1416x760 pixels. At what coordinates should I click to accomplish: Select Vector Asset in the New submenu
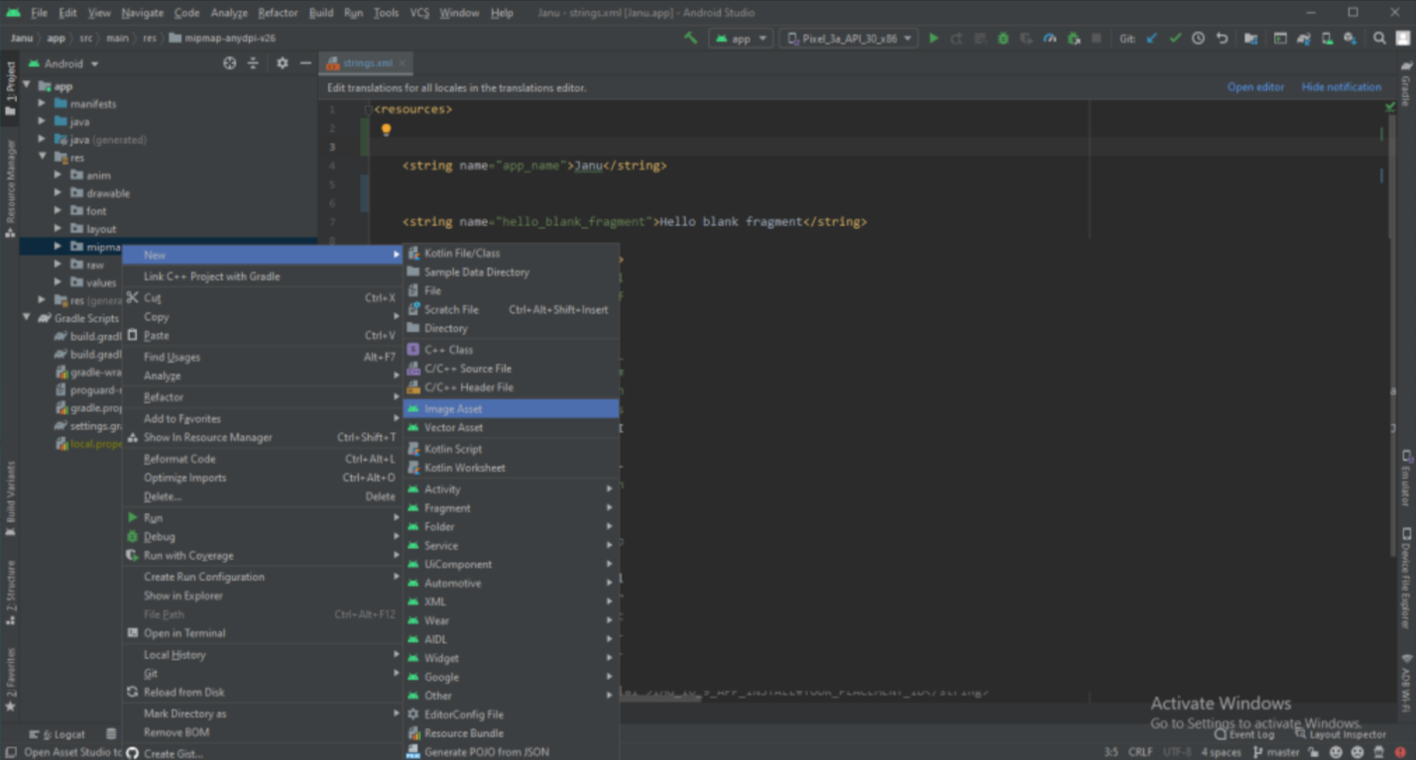click(511, 427)
